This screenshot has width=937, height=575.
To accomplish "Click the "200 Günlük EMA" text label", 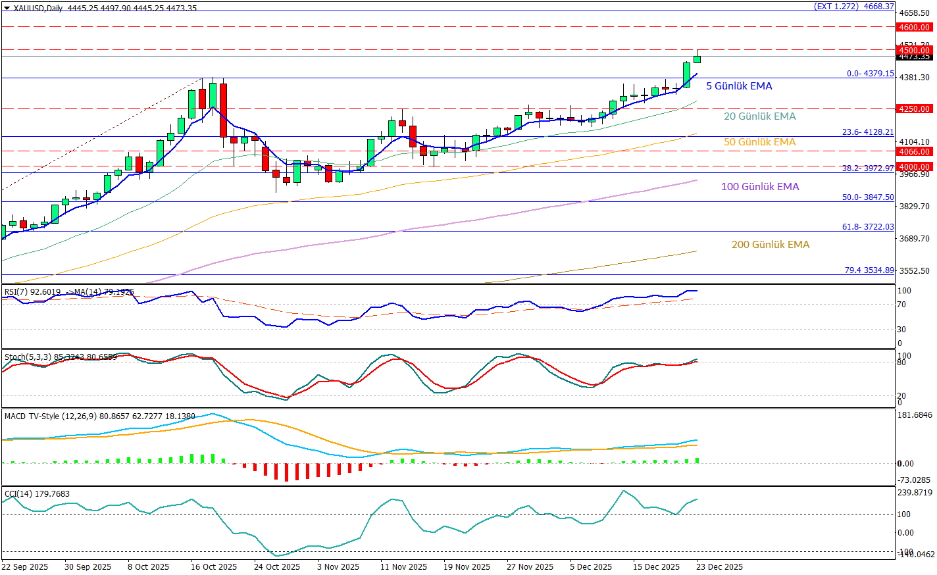I will [771, 245].
